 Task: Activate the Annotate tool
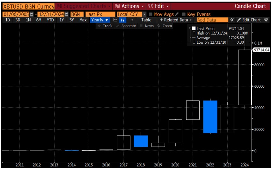coord(126,26)
